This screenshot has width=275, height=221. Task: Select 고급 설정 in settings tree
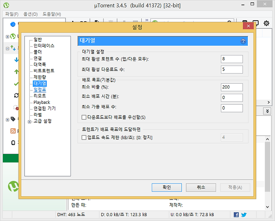click(x=42, y=121)
